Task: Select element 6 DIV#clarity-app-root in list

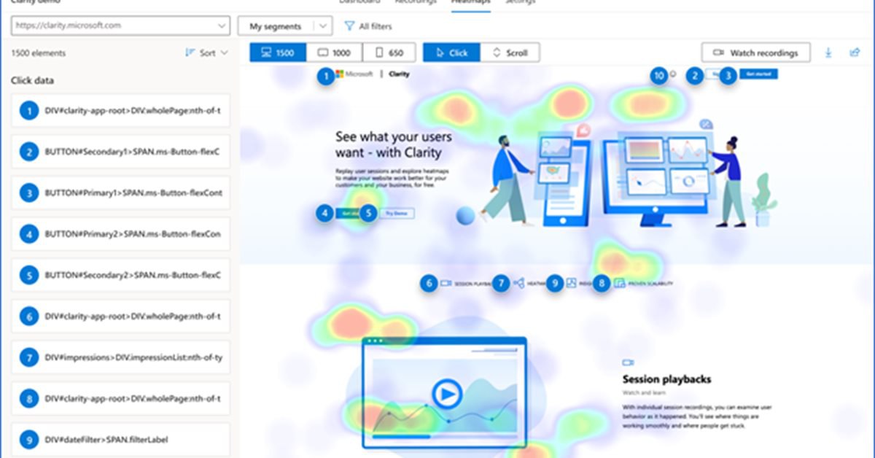Action: point(121,317)
